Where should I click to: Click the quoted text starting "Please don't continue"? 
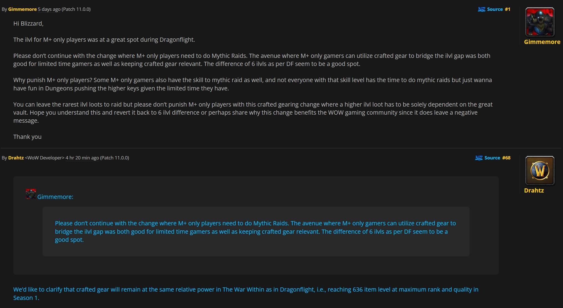256,231
